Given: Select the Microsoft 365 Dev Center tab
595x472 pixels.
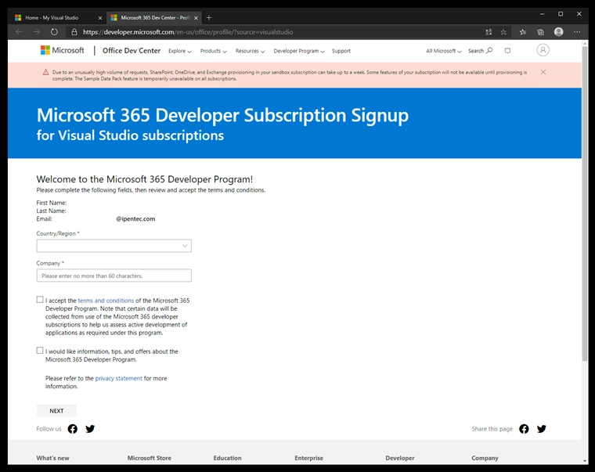Looking at the screenshot, I should [x=152, y=17].
